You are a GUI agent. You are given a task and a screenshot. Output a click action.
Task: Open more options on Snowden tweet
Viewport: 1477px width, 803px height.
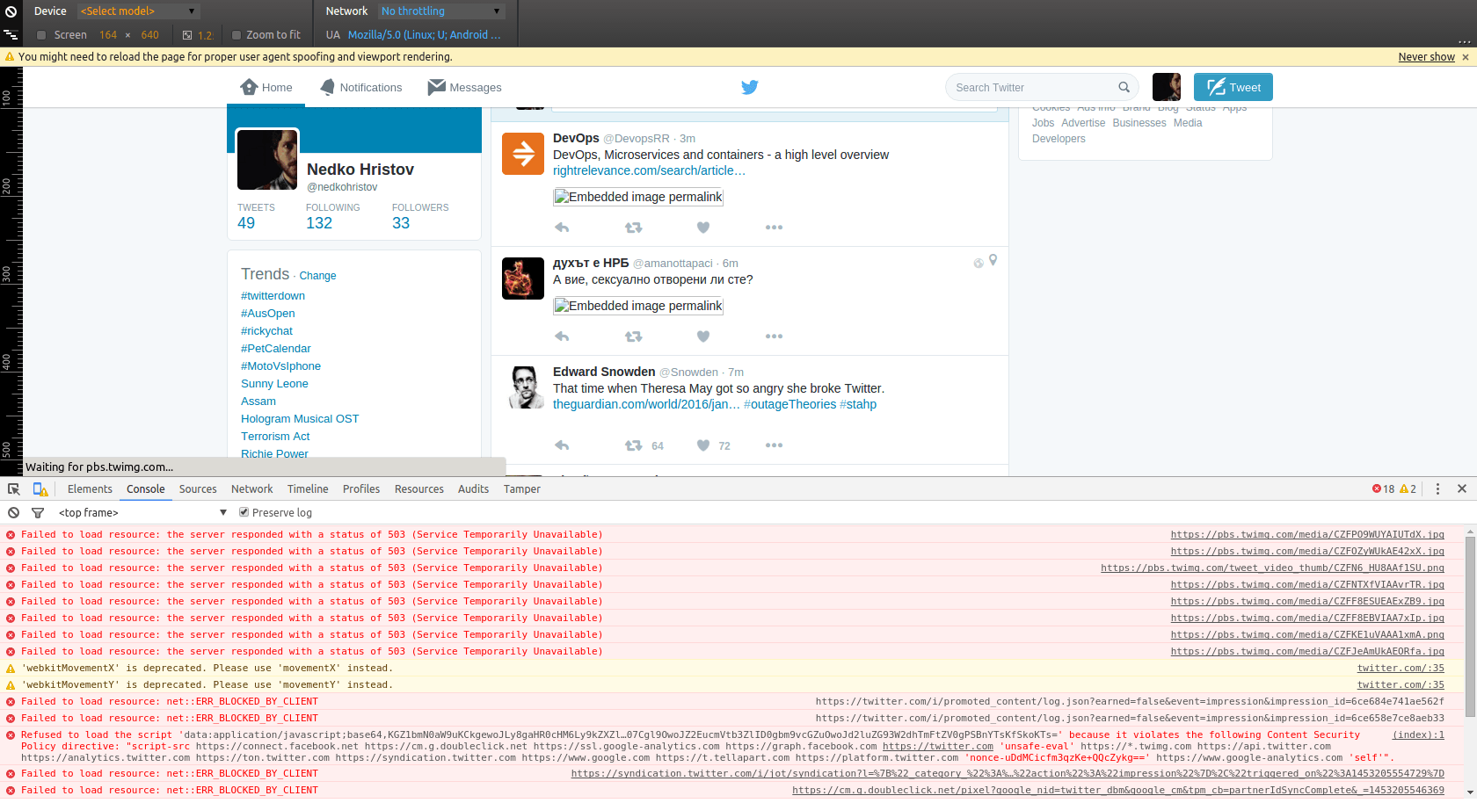774,445
